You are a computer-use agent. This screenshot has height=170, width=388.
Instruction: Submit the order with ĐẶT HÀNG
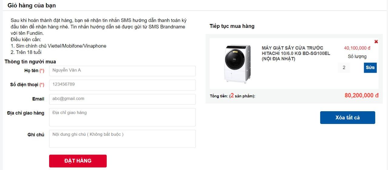tap(78, 161)
